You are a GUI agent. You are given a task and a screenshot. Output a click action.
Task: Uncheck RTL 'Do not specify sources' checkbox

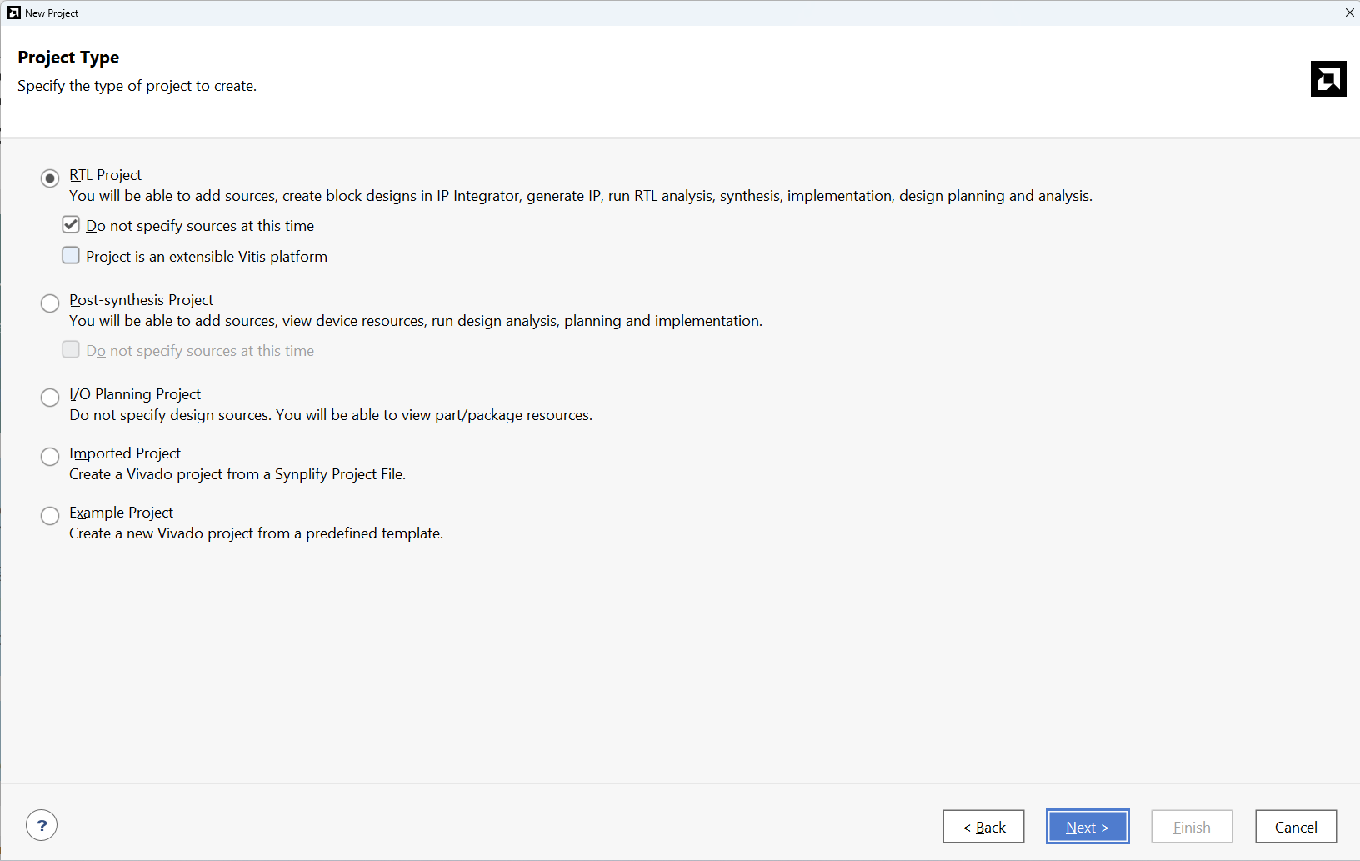tap(71, 225)
